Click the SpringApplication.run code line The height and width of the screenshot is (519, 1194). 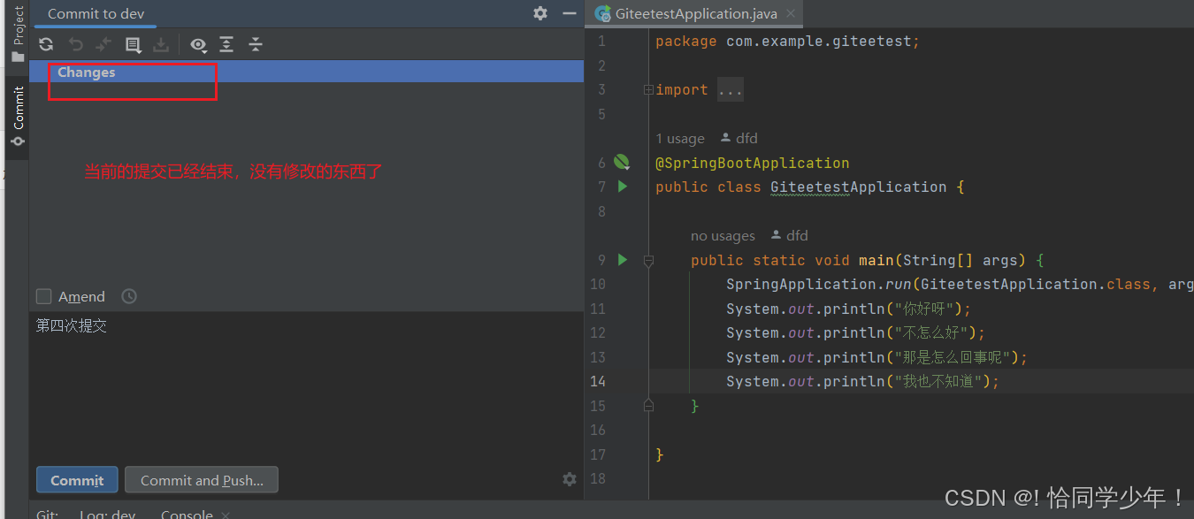pos(960,285)
